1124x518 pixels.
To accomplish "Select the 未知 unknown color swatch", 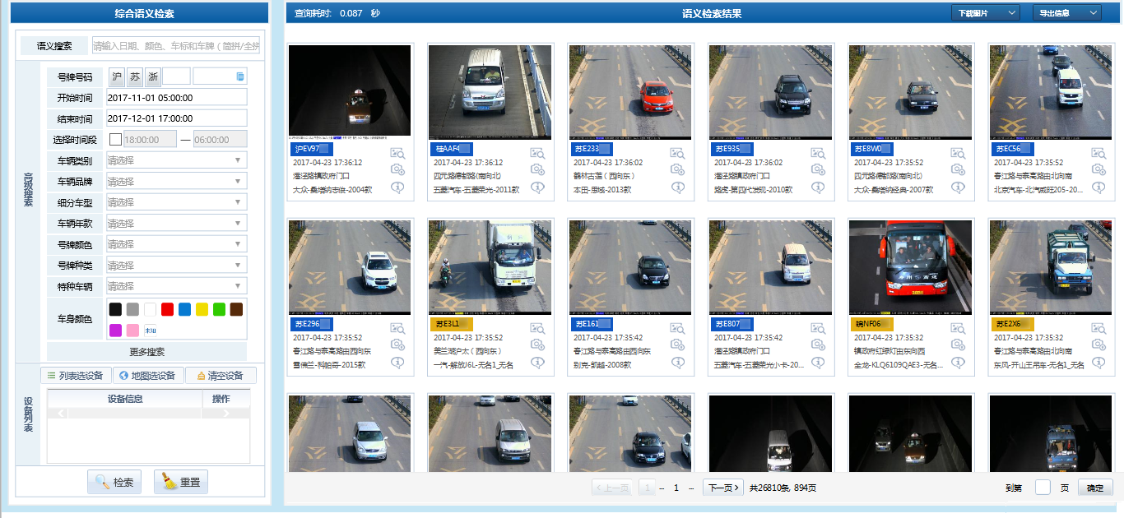I will pyautogui.click(x=150, y=330).
